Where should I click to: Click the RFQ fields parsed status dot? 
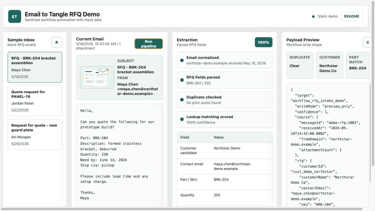[182, 80]
